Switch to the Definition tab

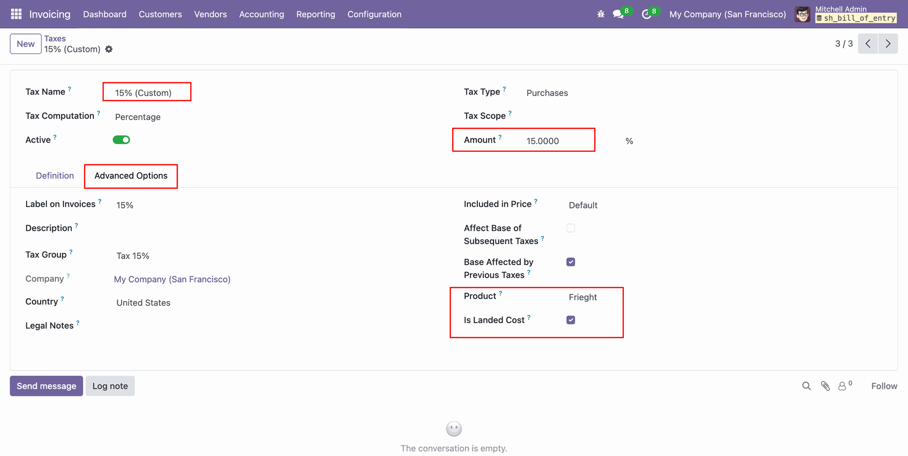pos(55,176)
